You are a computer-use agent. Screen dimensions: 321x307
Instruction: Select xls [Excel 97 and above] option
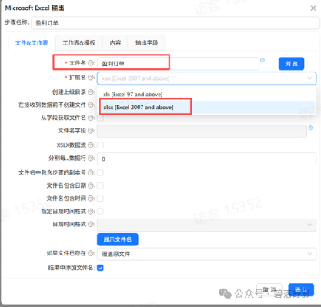[206, 95]
